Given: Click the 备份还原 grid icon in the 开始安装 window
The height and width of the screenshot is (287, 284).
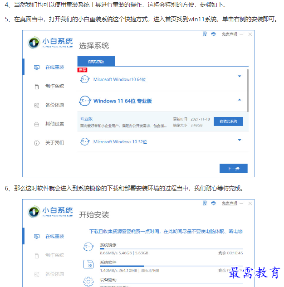Looking at the screenshot, I should [37, 274].
